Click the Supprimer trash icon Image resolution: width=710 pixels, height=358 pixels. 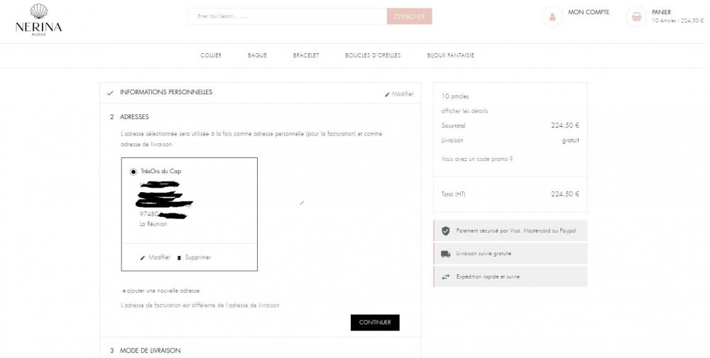coord(179,257)
